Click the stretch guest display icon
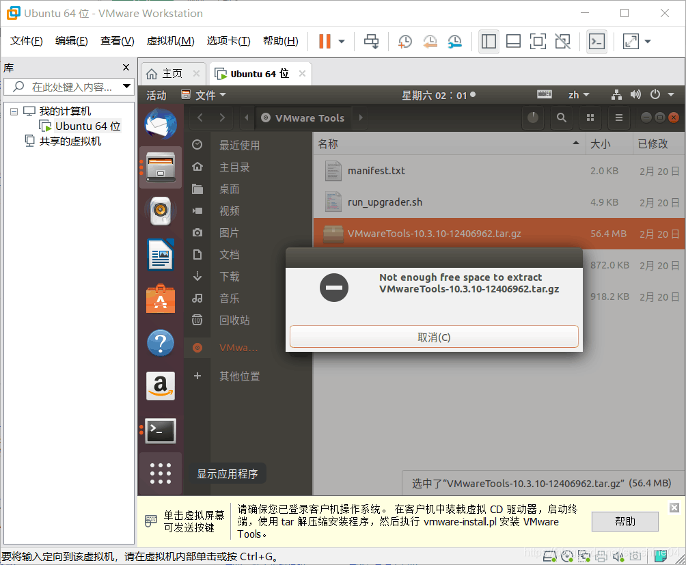Image resolution: width=686 pixels, height=565 pixels. (x=631, y=42)
